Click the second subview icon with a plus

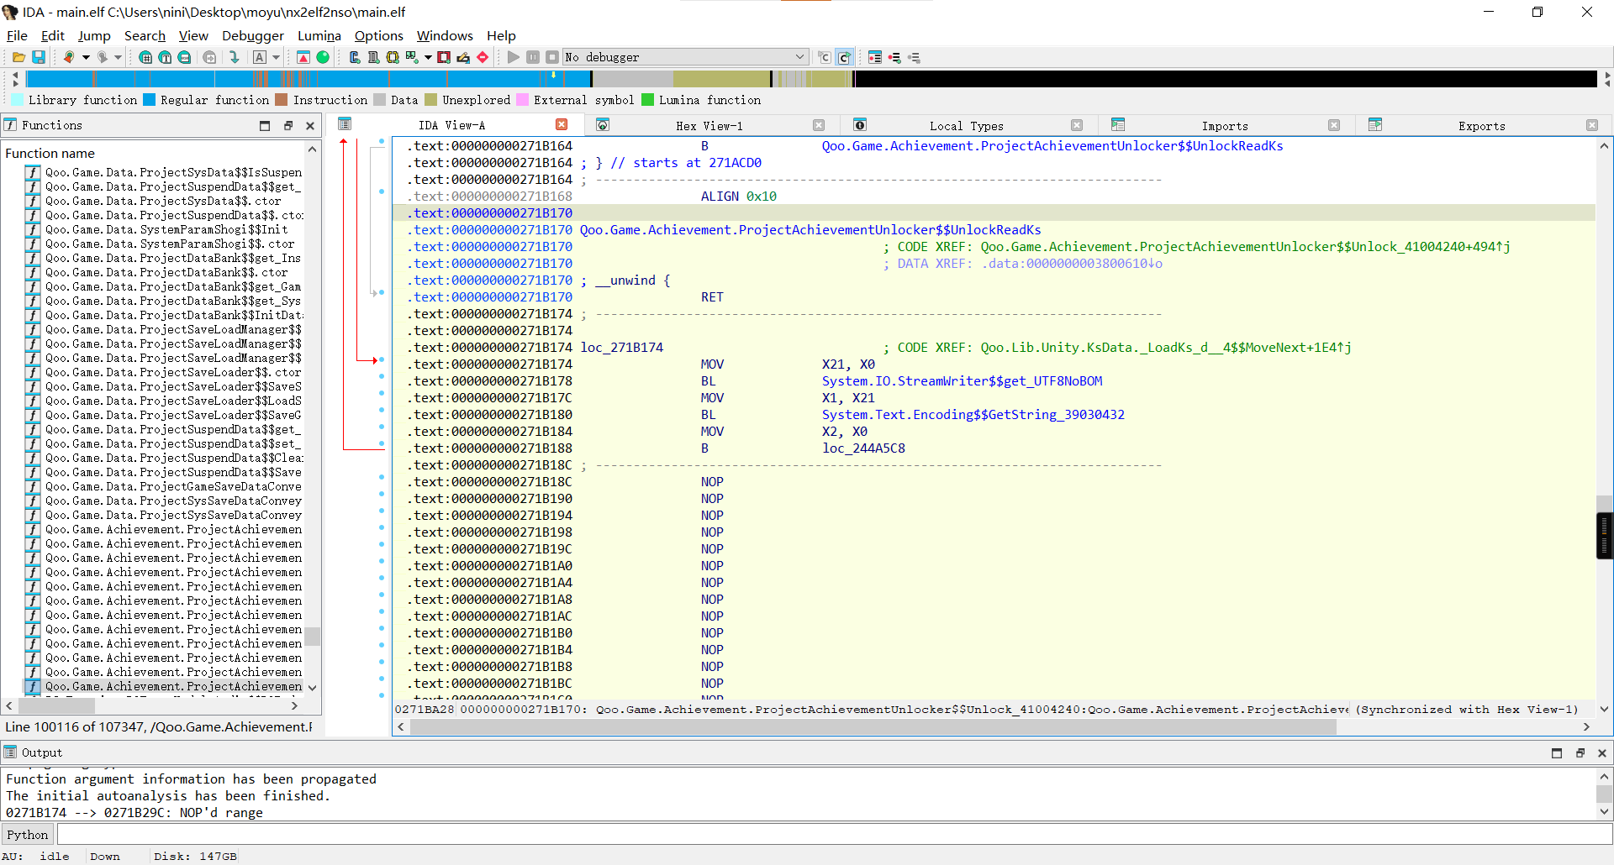[373, 57]
